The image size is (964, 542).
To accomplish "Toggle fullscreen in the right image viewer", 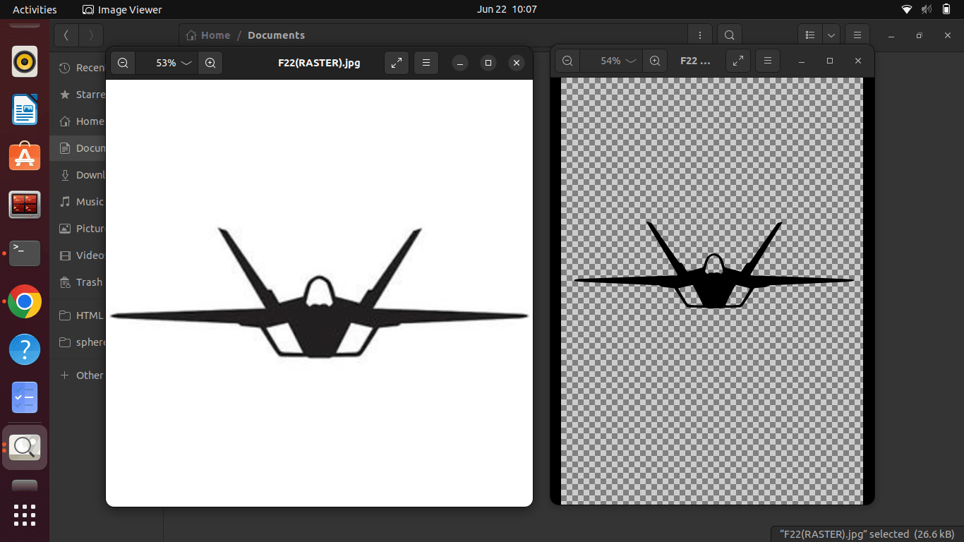I will click(738, 61).
